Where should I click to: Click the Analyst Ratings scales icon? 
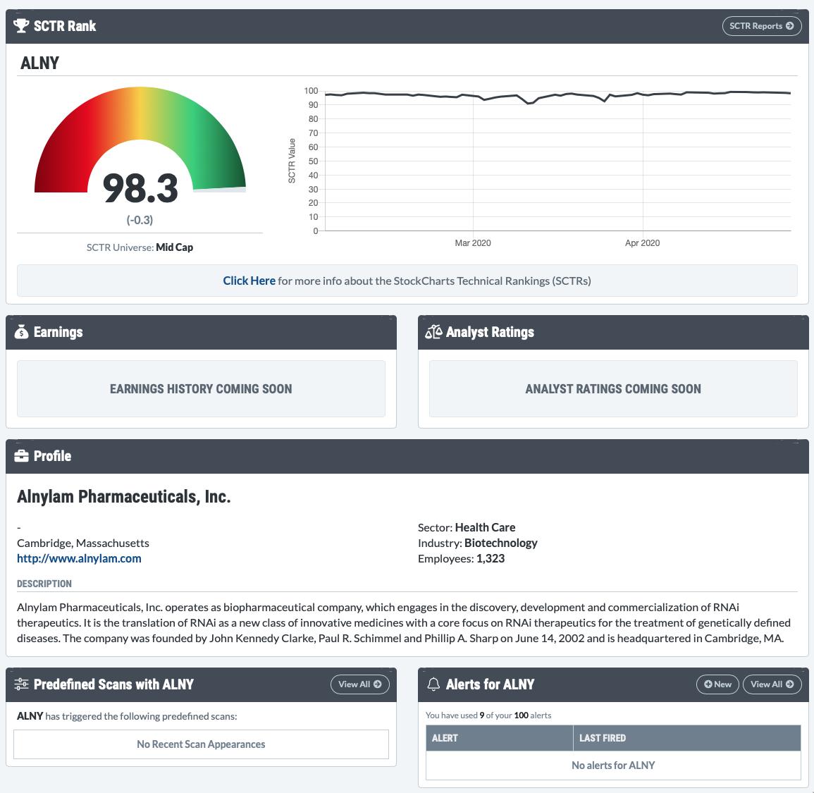433,332
